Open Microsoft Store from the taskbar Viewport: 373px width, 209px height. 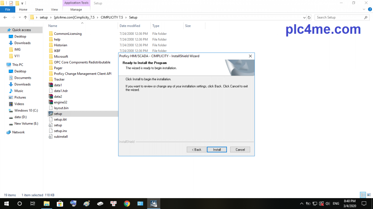(x=60, y=204)
